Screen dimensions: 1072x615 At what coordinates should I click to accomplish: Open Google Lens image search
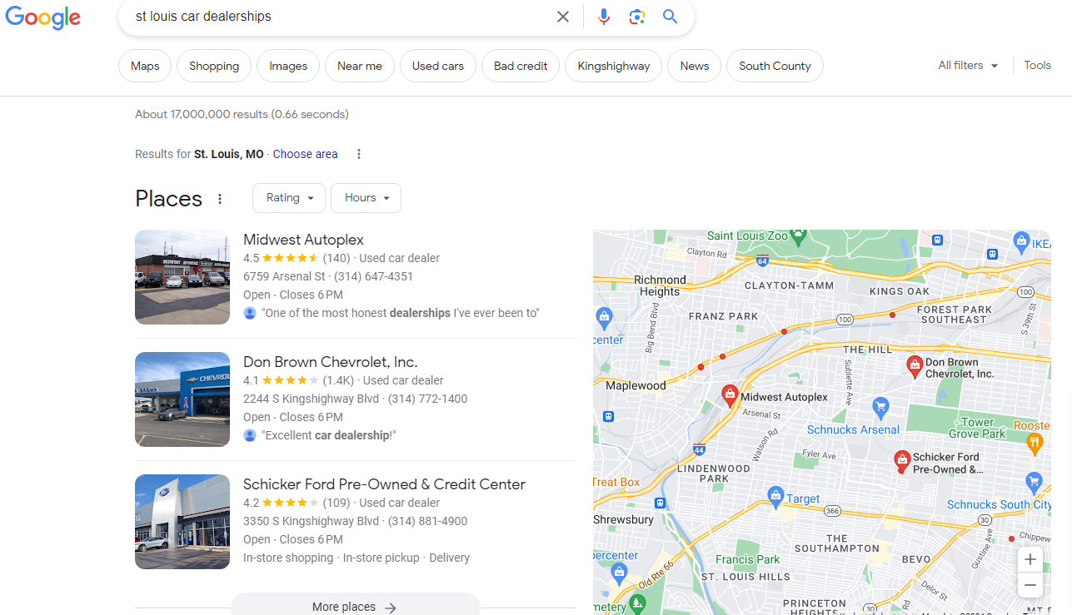(636, 17)
